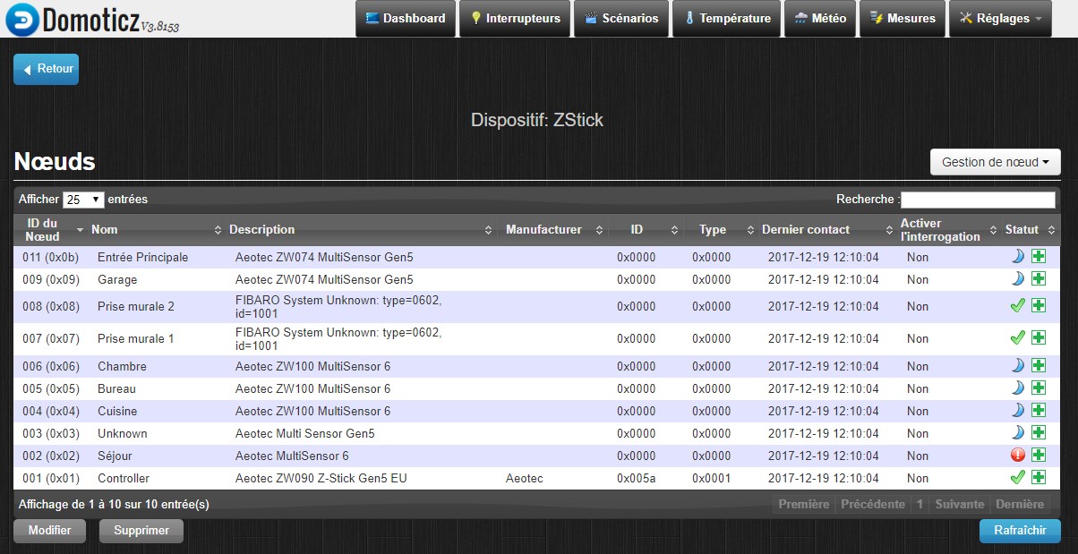Image resolution: width=1078 pixels, height=554 pixels.
Task: Sort table by Statut column
Action: 1031,230
